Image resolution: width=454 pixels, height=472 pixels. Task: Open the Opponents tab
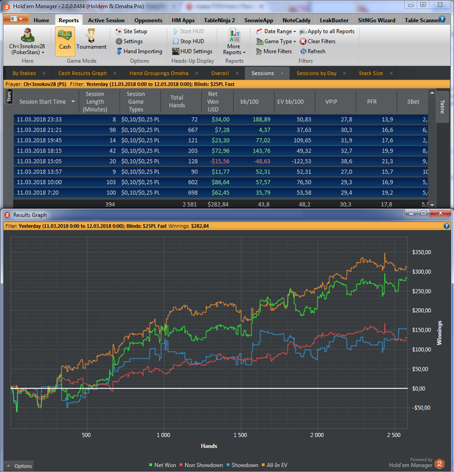click(x=148, y=20)
